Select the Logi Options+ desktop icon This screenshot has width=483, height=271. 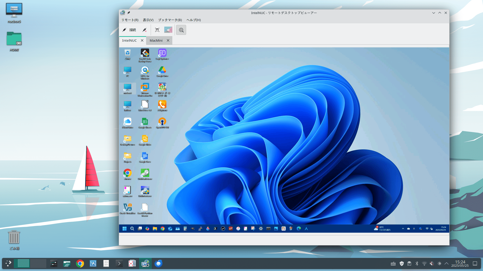pyautogui.click(x=162, y=54)
